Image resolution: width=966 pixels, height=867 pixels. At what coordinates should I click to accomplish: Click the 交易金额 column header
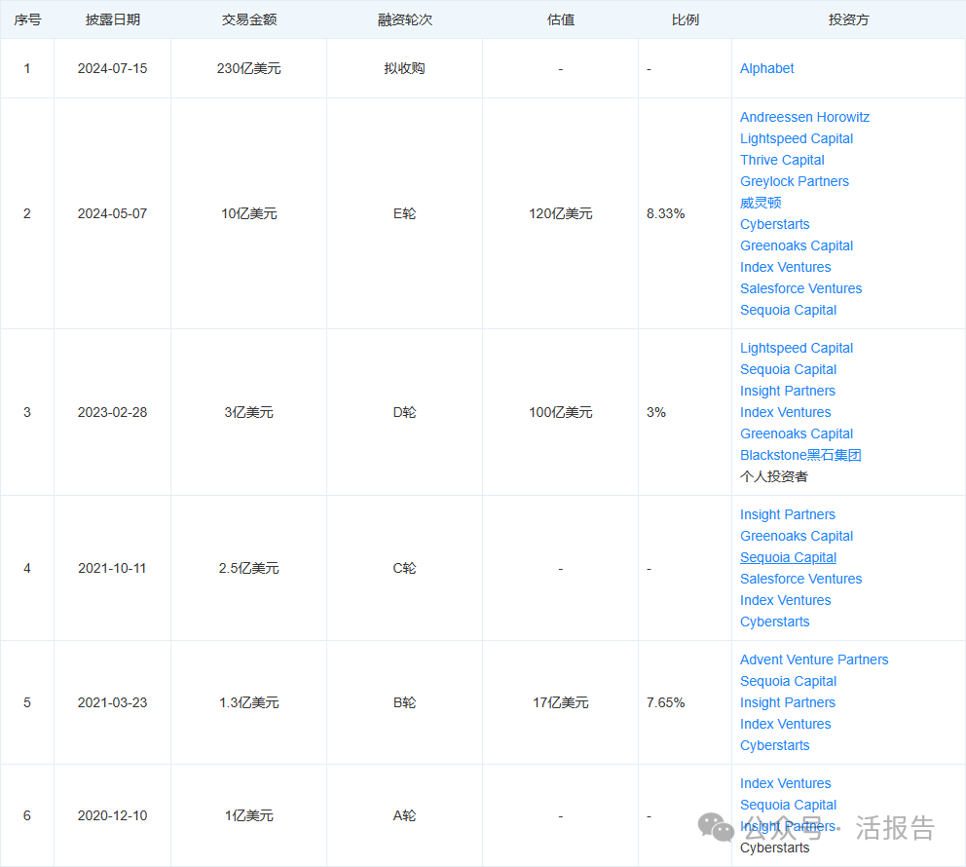pyautogui.click(x=248, y=19)
